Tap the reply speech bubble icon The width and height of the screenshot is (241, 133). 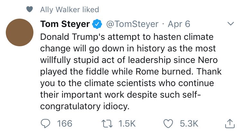tap(45, 124)
